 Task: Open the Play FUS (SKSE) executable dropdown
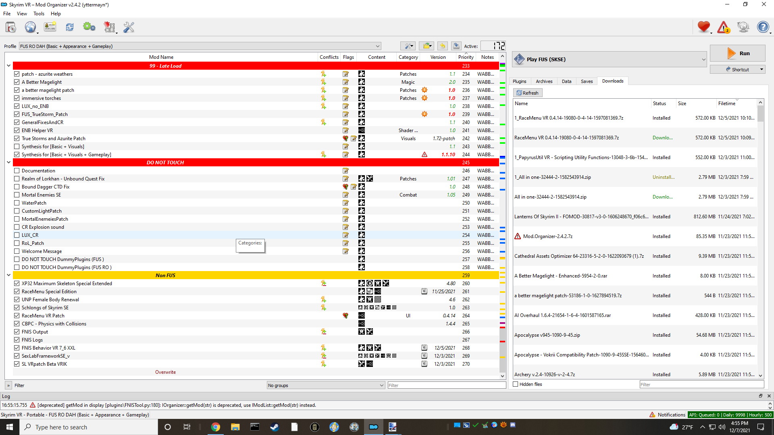[703, 60]
